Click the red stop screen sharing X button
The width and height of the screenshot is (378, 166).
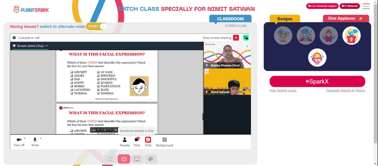point(236,38)
